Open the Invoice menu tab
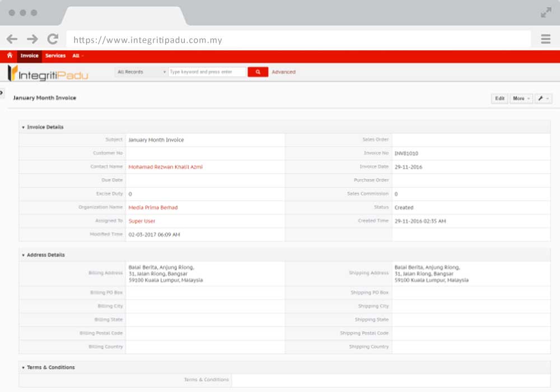 click(29, 55)
